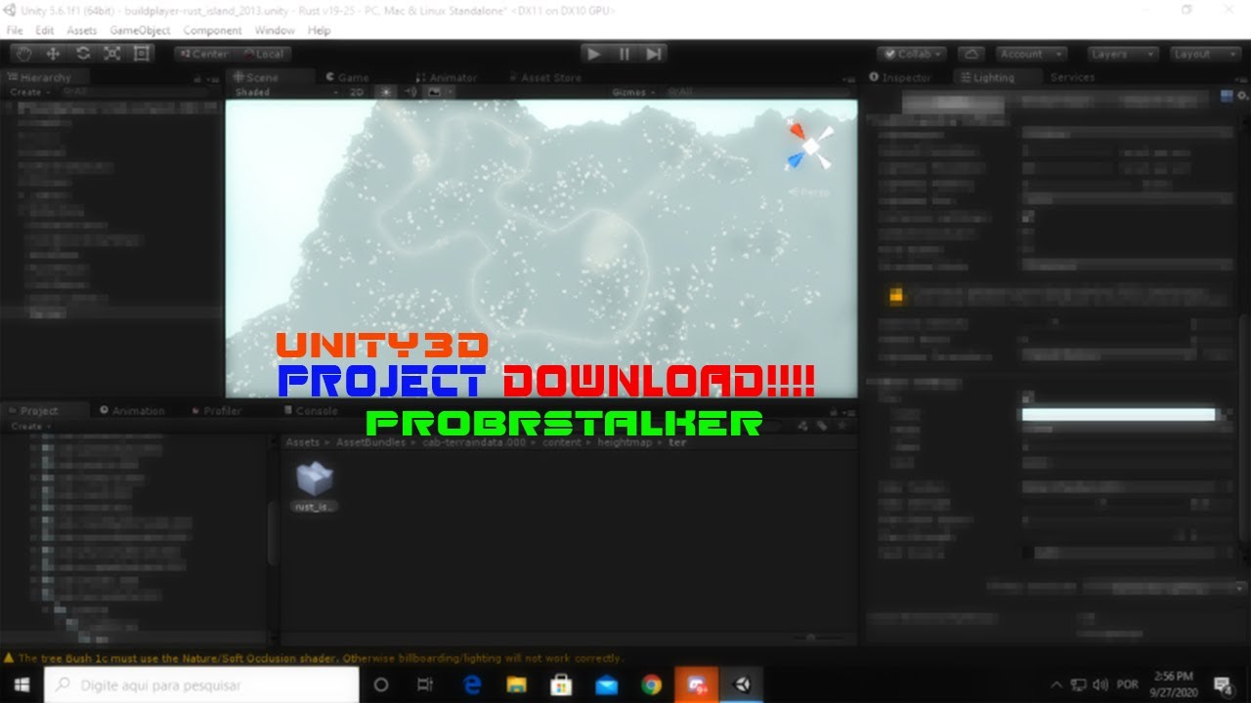Select the rust_is... terrain asset
Image resolution: width=1251 pixels, height=703 pixels.
point(315,485)
